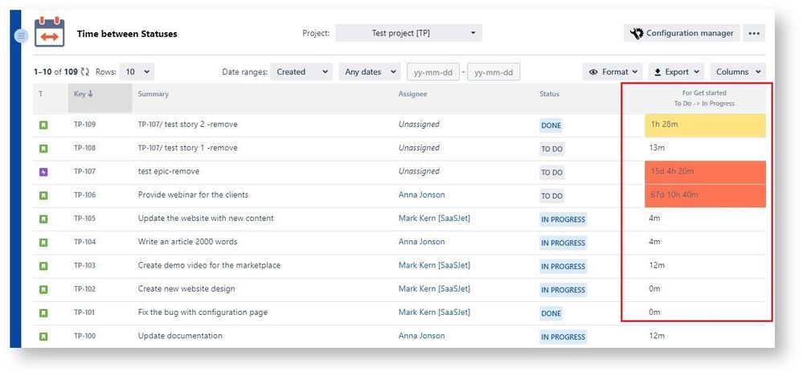
Task: Click the For Get started column header
Action: point(704,98)
